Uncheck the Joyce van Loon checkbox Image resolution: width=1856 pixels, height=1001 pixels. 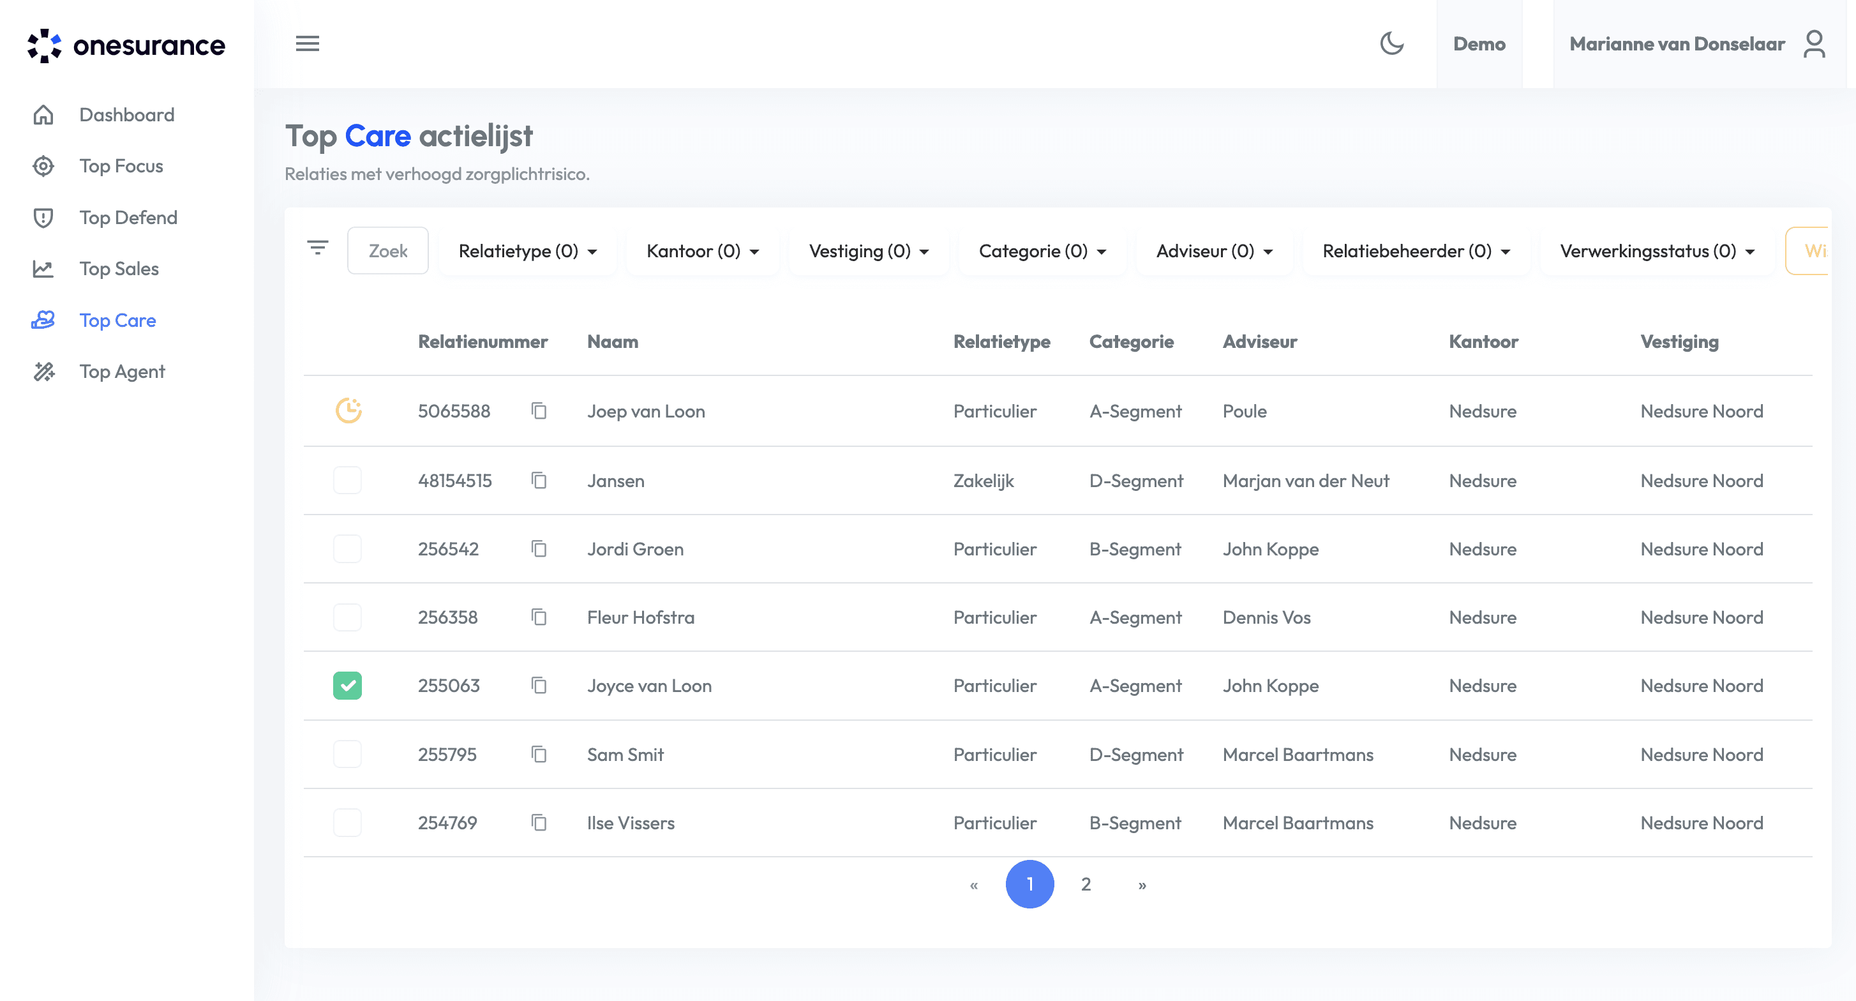347,686
